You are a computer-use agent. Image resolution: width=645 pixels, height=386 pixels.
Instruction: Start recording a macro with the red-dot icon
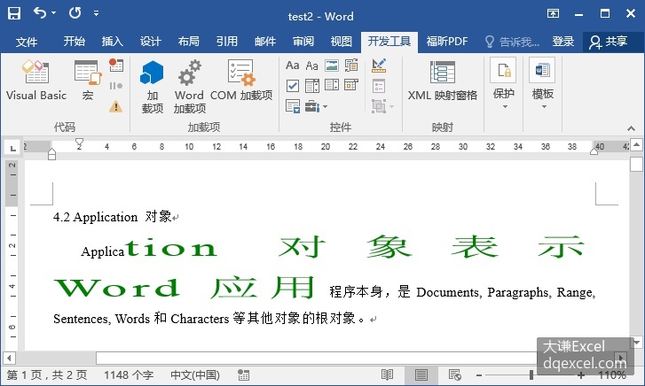tap(116, 66)
